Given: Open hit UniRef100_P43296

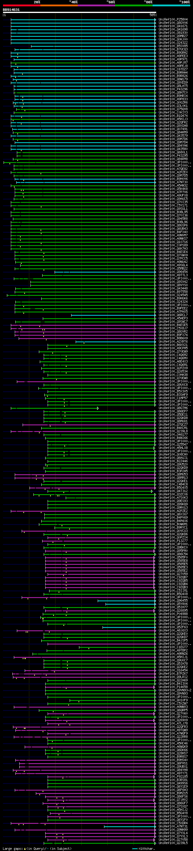Looking at the screenshot, I should (x=173, y=89).
